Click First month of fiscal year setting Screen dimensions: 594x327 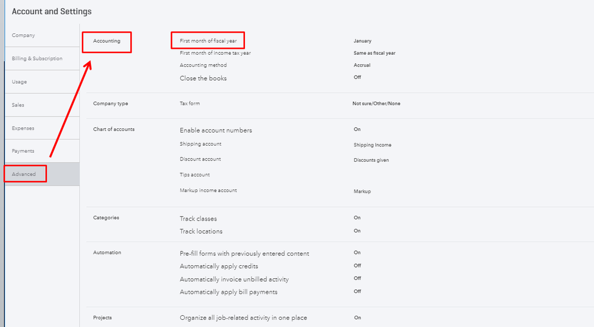[208, 41]
